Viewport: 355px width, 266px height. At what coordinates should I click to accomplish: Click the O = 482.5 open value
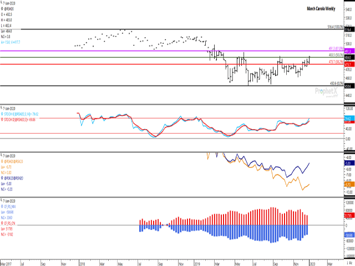7,14
